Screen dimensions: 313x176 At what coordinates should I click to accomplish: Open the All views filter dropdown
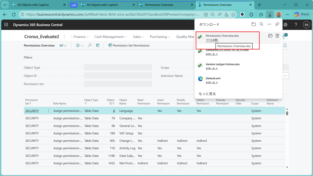pos(63,46)
